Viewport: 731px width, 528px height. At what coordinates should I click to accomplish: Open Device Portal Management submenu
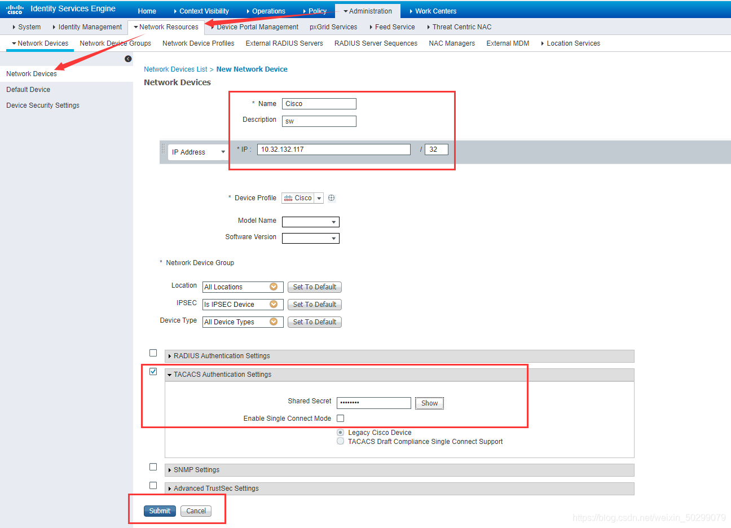click(x=255, y=27)
